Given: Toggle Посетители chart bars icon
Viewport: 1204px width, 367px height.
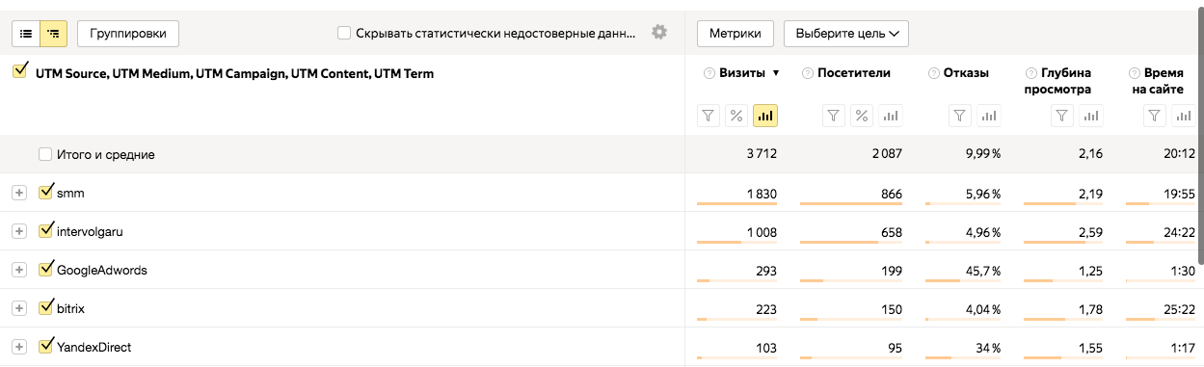Looking at the screenshot, I should [891, 116].
